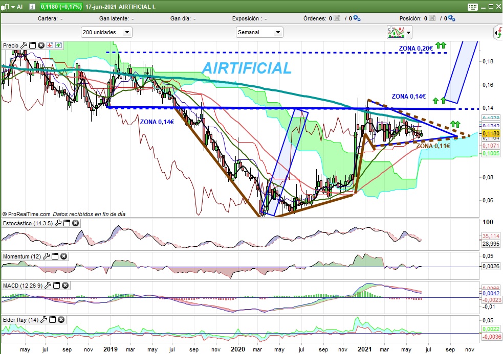Click the green 0,1180 (+0,17%) price badge
This screenshot has width=503, height=354.
pyautogui.click(x=61, y=7)
